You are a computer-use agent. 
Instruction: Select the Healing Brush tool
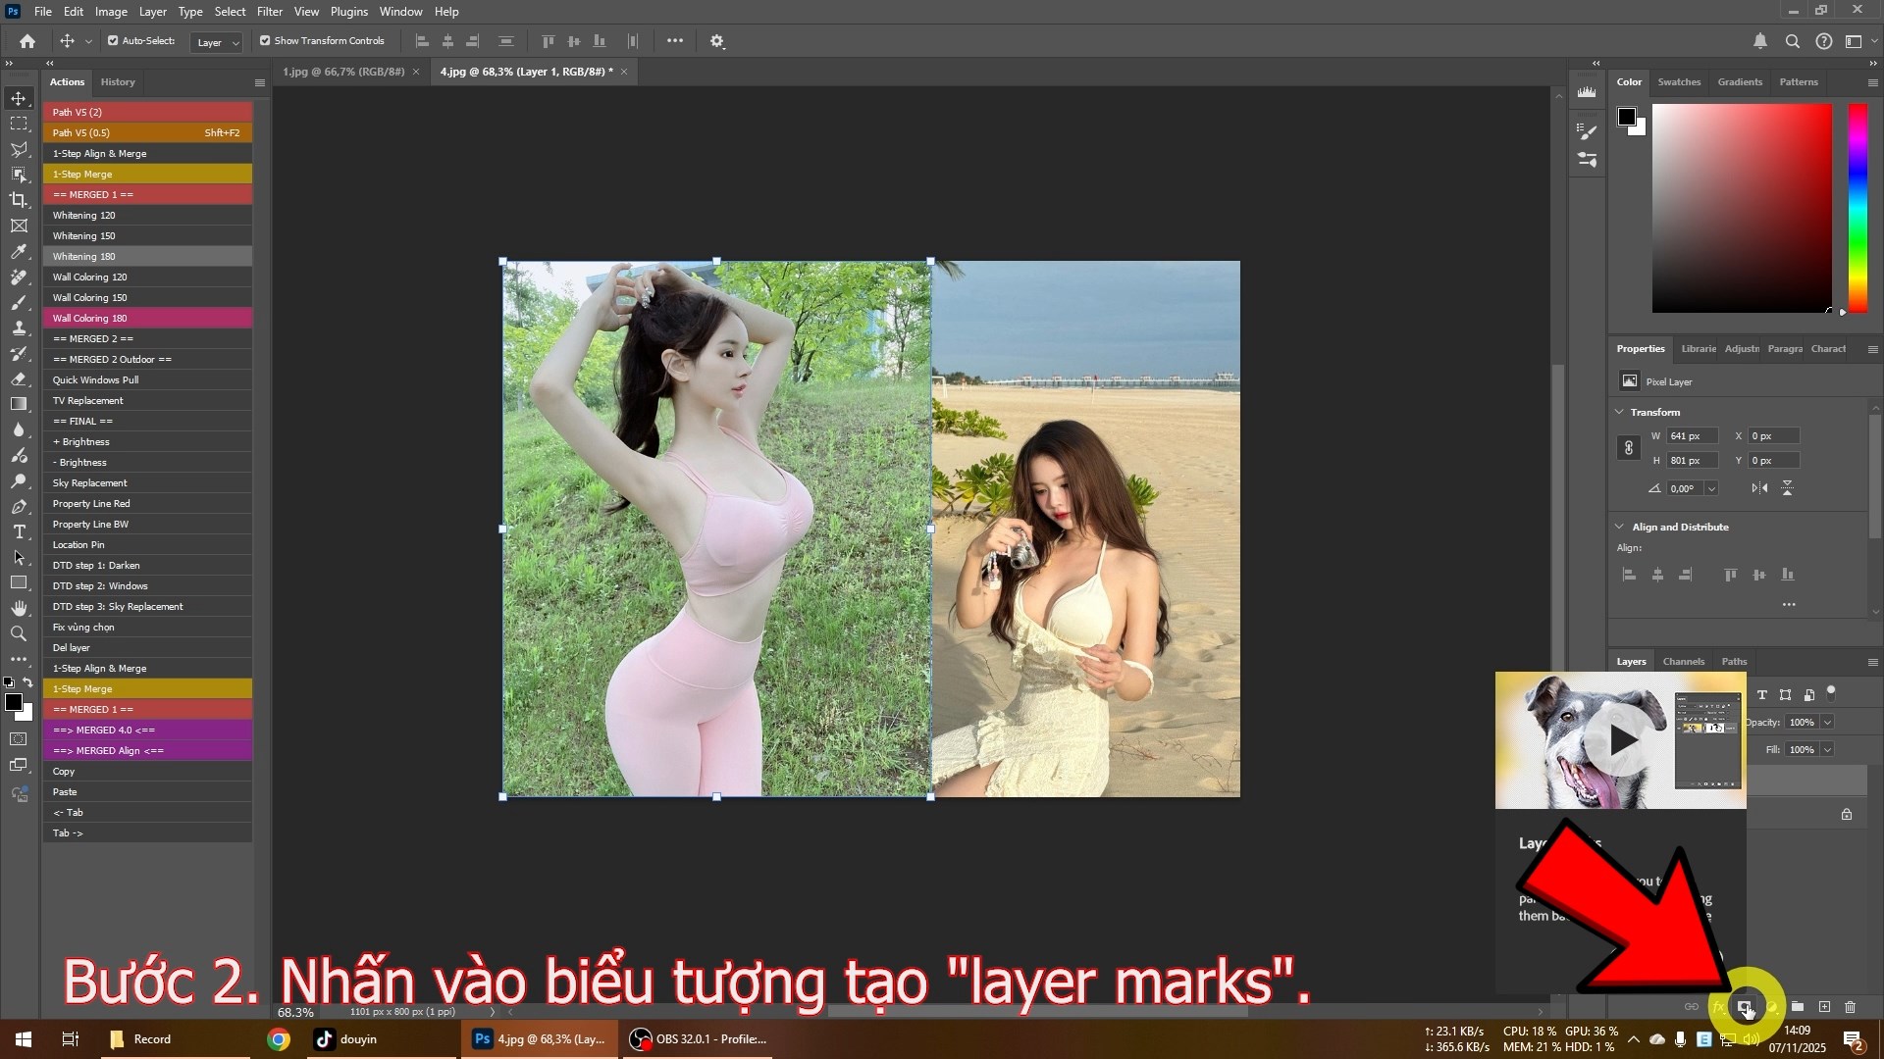coord(19,277)
